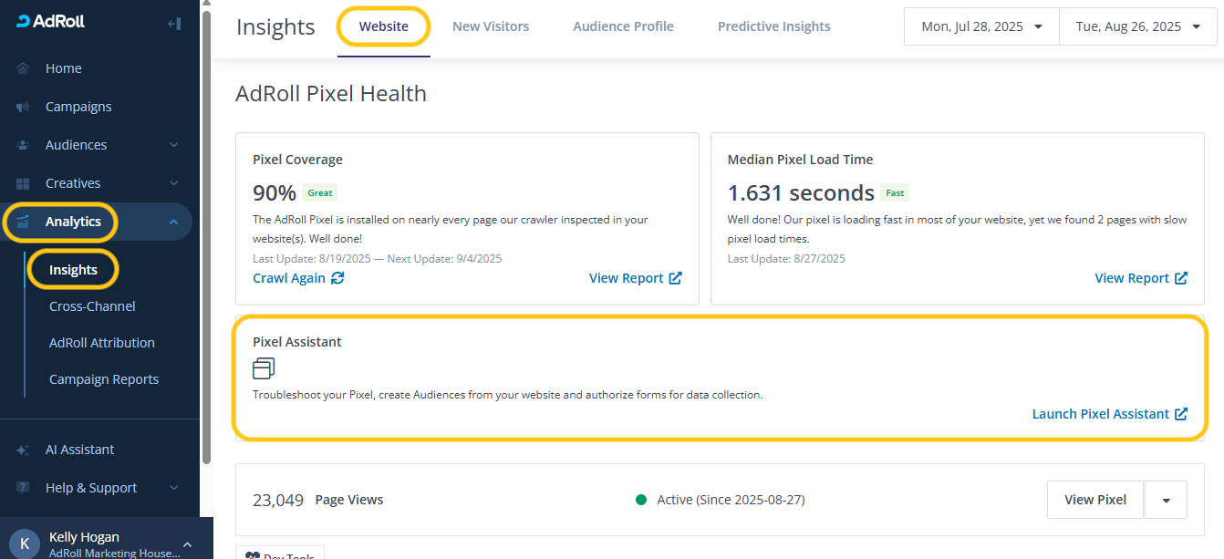
Task: Switch to the Audience Profile tab
Action: 623,26
